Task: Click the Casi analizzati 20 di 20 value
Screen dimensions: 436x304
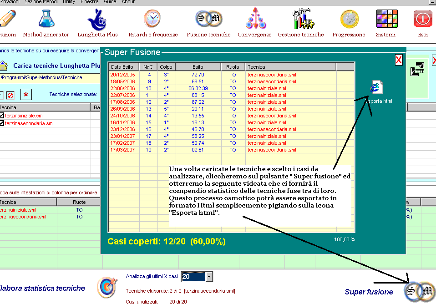Action: click(178, 302)
